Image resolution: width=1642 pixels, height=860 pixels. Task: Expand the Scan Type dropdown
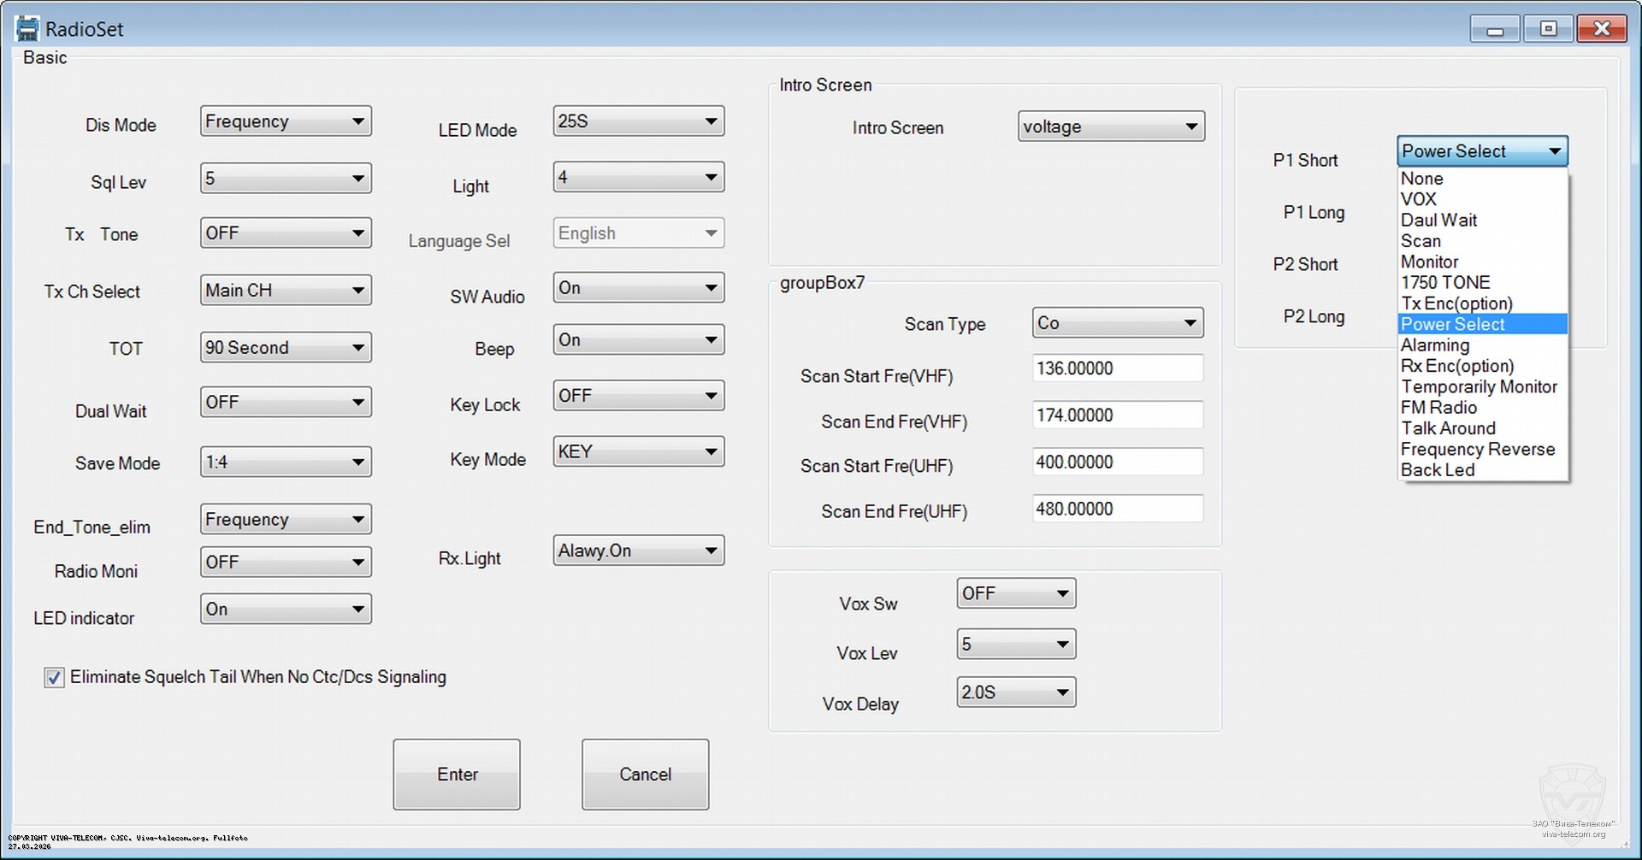click(x=1117, y=323)
